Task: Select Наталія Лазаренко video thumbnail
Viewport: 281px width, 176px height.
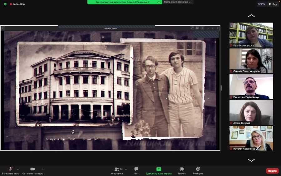Action: (251, 138)
